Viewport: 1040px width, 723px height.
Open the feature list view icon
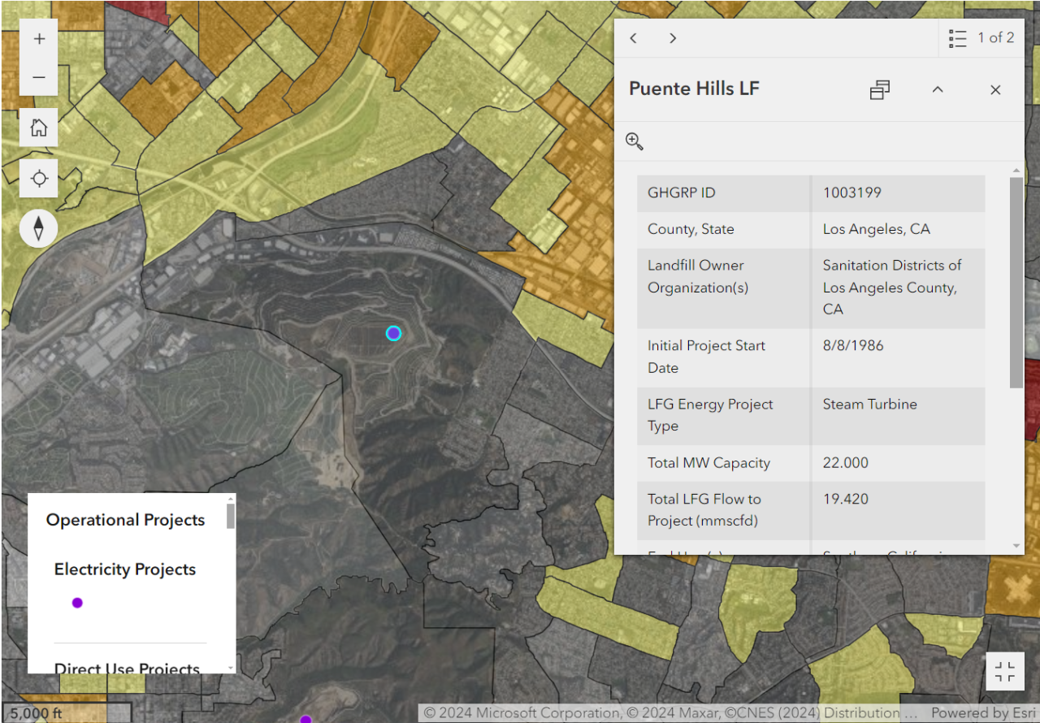(x=957, y=37)
